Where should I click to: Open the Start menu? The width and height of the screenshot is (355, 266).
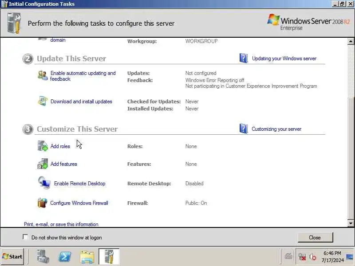click(12, 257)
